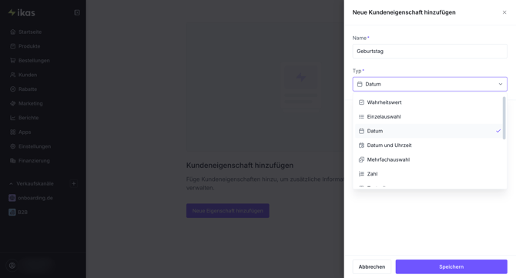
Task: Click the Mehrfachauswahl icon in list
Action: coord(361,159)
